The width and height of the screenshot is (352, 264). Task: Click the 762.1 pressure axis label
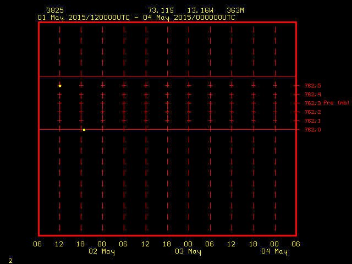coord(313,121)
